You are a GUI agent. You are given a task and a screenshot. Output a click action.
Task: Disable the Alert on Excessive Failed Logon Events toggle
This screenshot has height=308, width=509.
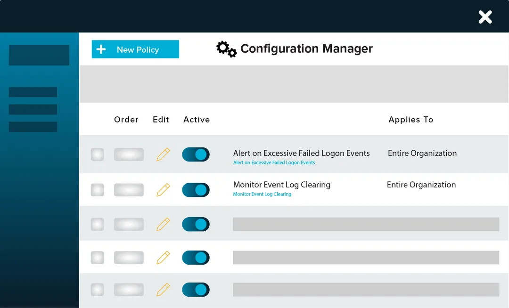coord(196,154)
